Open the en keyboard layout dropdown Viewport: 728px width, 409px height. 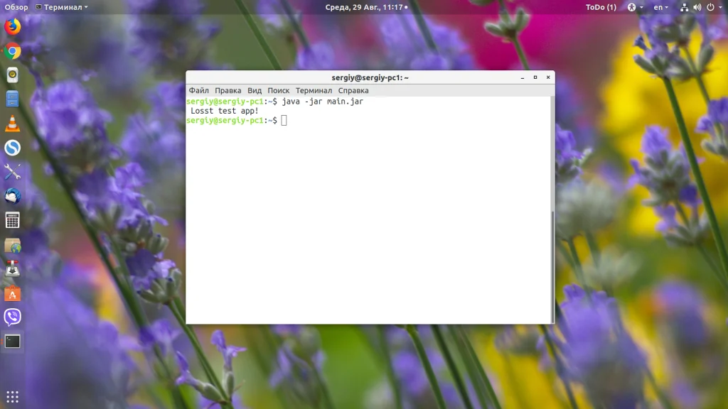[x=660, y=7]
